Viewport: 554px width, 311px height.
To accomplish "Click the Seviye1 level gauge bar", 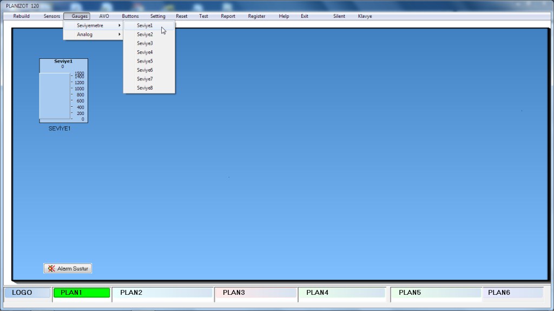I will point(55,96).
